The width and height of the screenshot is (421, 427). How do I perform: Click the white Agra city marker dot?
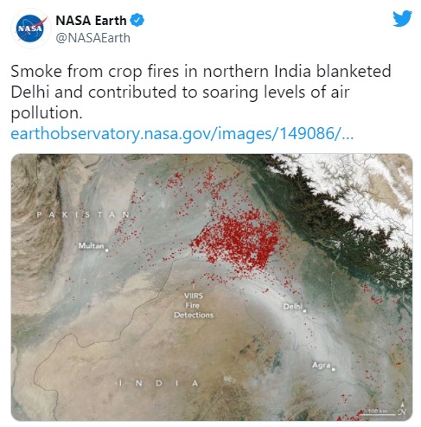pyautogui.click(x=334, y=369)
